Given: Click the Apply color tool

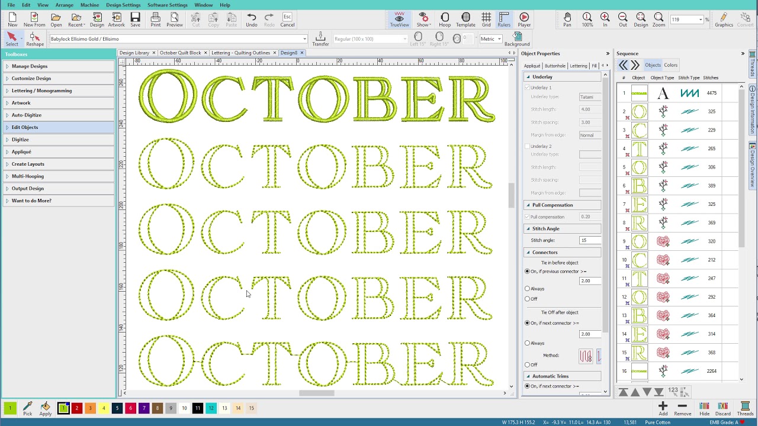Looking at the screenshot, I should 45,409.
